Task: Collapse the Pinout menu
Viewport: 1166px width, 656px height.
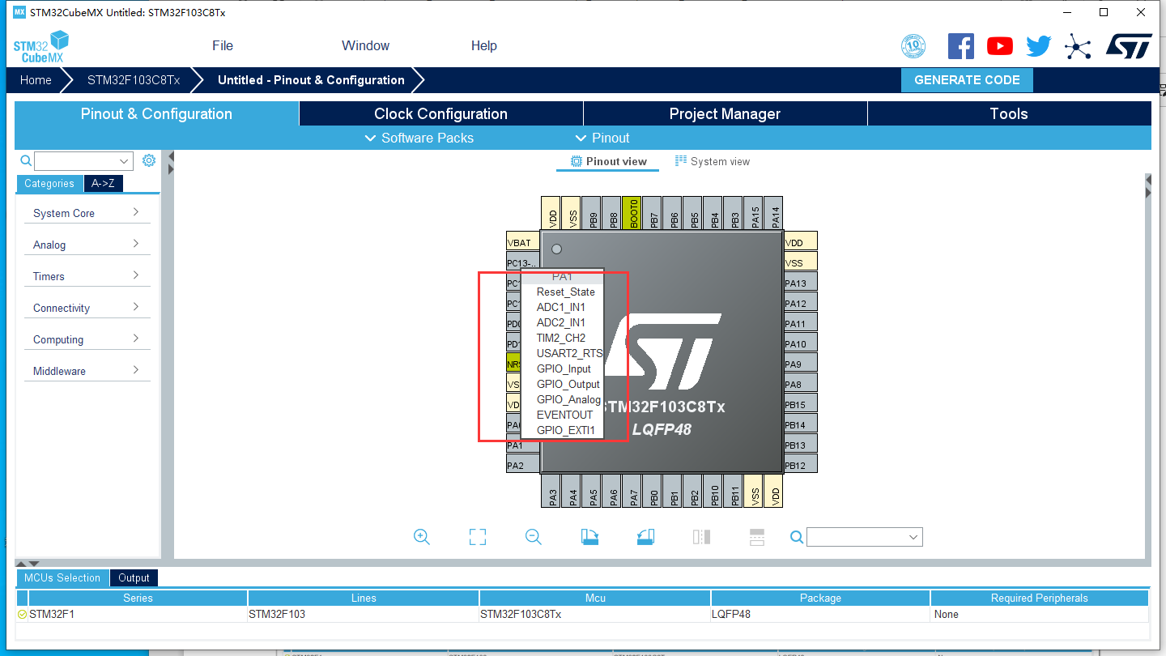Action: coord(603,138)
